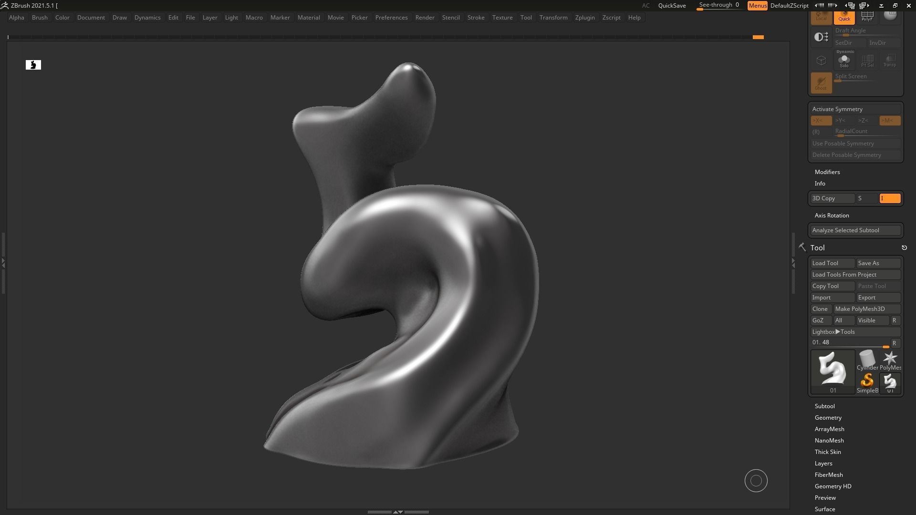Click the draft analysis icon beside Draft Angle
Screen dimensions: 916x515
[821, 37]
